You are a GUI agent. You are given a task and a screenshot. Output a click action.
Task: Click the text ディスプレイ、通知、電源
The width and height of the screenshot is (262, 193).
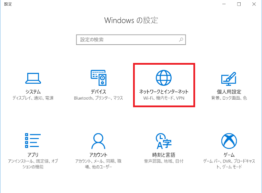pos(33,98)
